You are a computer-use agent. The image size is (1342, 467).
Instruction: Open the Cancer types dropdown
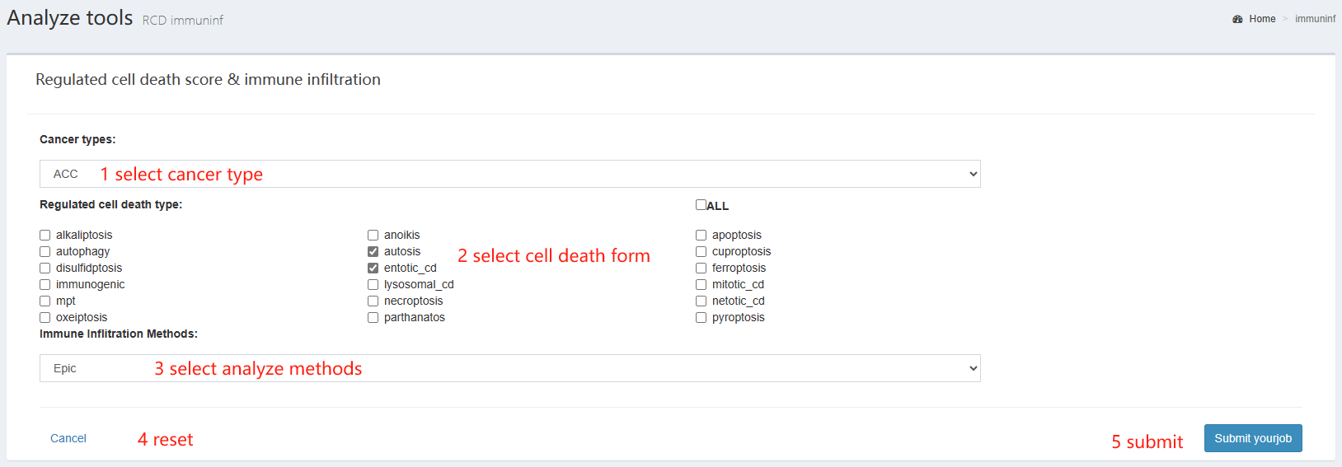pos(510,174)
